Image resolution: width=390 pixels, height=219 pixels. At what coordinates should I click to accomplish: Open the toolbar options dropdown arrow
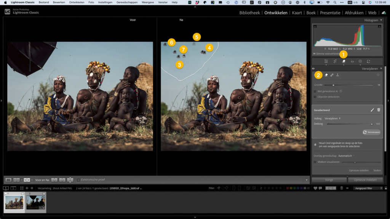307,180
